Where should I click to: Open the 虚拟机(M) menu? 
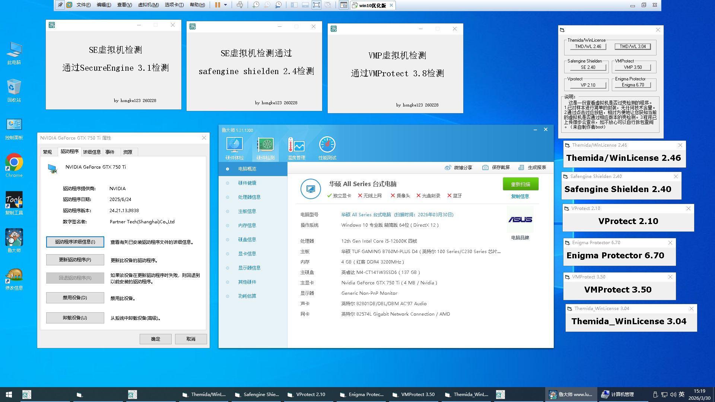(x=148, y=5)
